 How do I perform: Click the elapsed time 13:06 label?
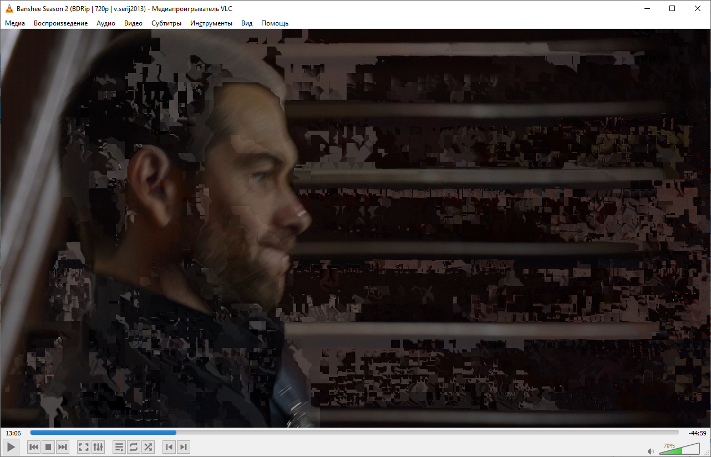coord(13,433)
